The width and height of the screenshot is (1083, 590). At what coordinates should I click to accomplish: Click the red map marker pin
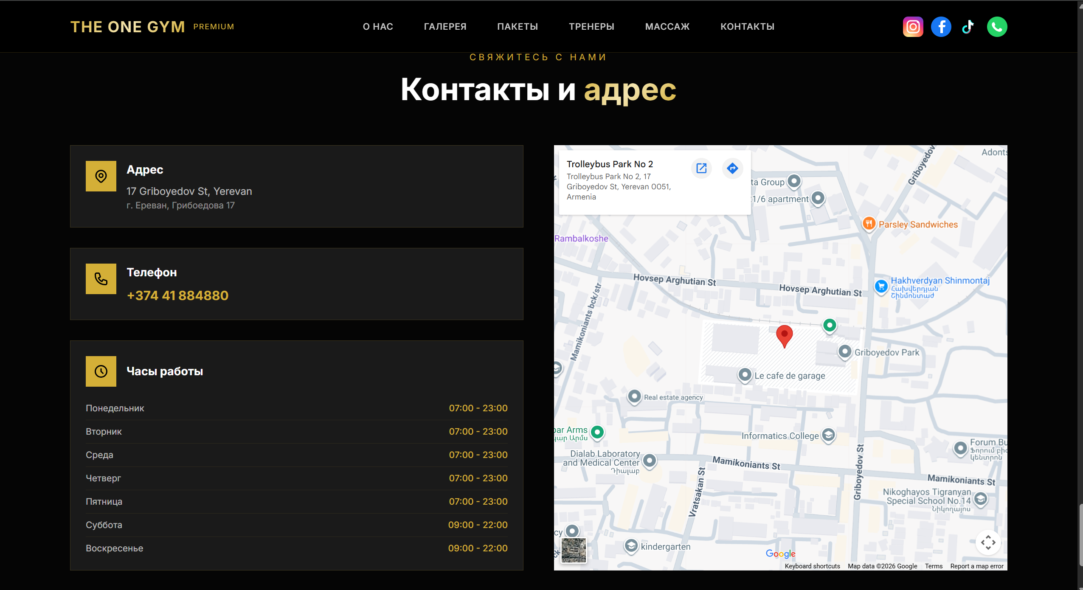[784, 335]
